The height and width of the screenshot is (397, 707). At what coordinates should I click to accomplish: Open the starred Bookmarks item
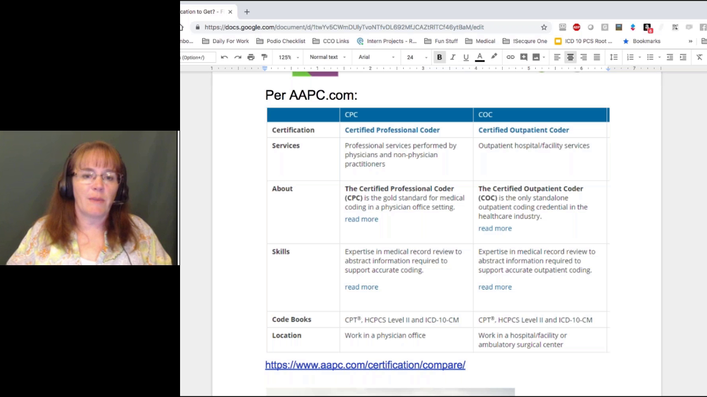tap(641, 41)
